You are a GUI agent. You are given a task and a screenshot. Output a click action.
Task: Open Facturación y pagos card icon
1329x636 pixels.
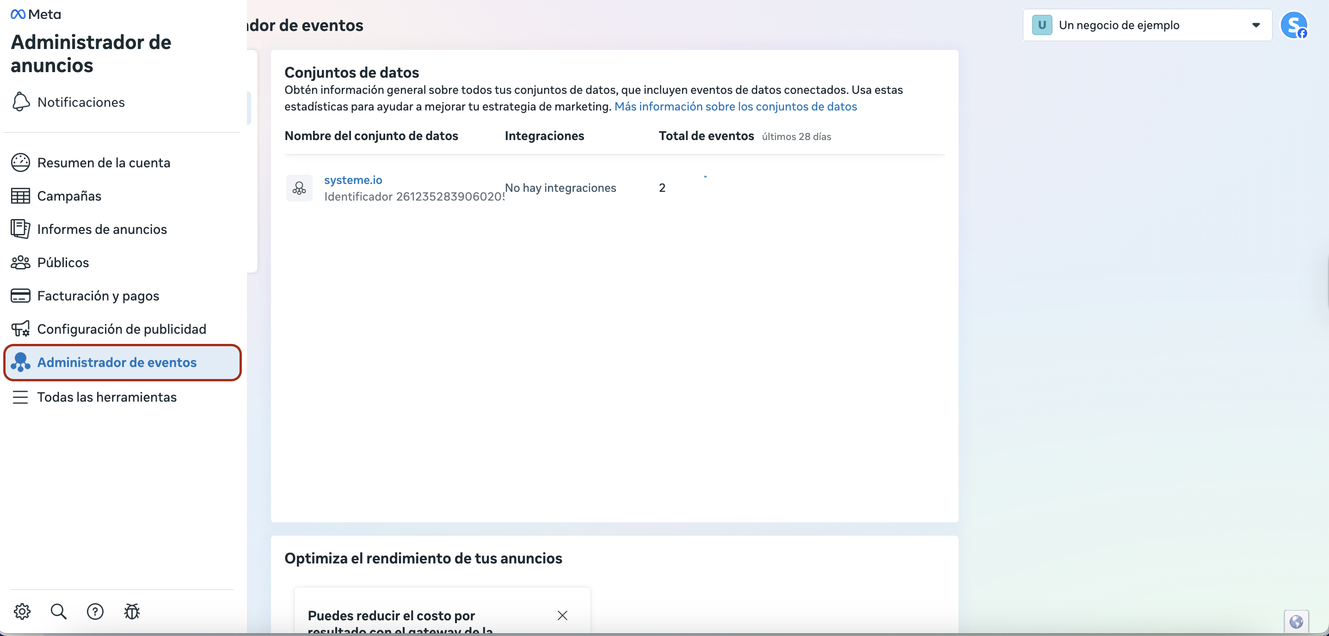pyautogui.click(x=21, y=295)
